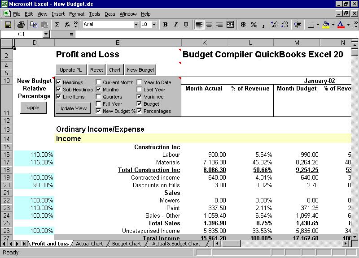
Task: Click the formula bar input field
Action: point(215,34)
